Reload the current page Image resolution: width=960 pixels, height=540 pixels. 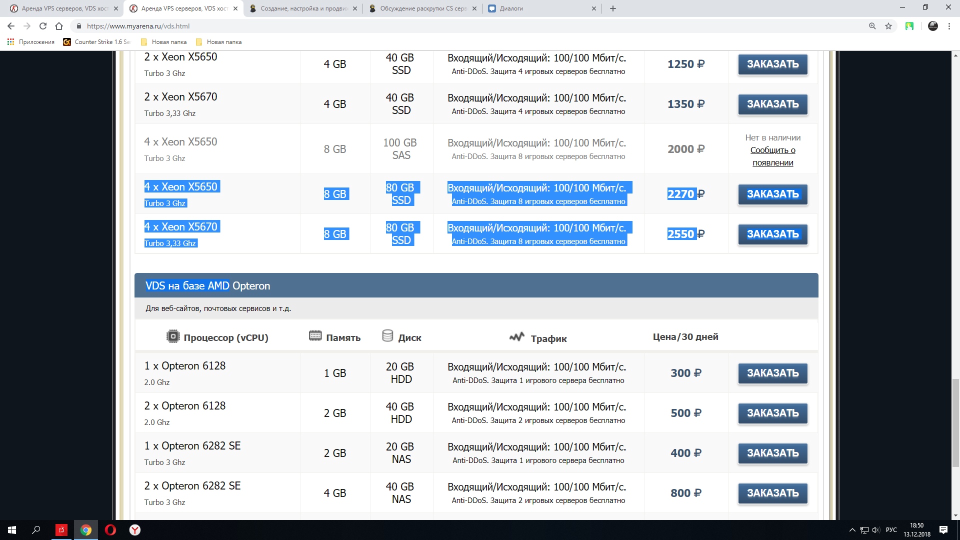coord(43,26)
